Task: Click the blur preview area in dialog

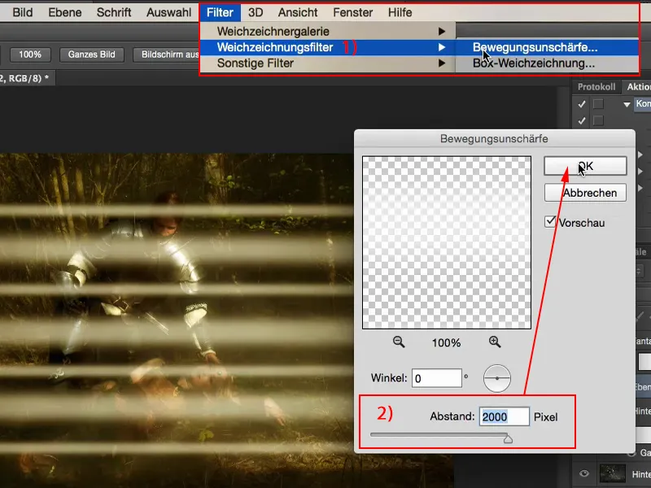Action: coord(446,242)
